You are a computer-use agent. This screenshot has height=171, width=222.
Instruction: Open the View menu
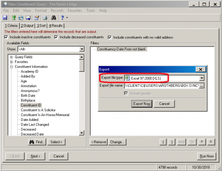27,11
